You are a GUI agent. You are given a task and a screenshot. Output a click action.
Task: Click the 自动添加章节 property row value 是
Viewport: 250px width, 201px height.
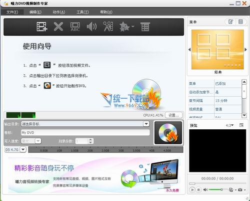217,92
